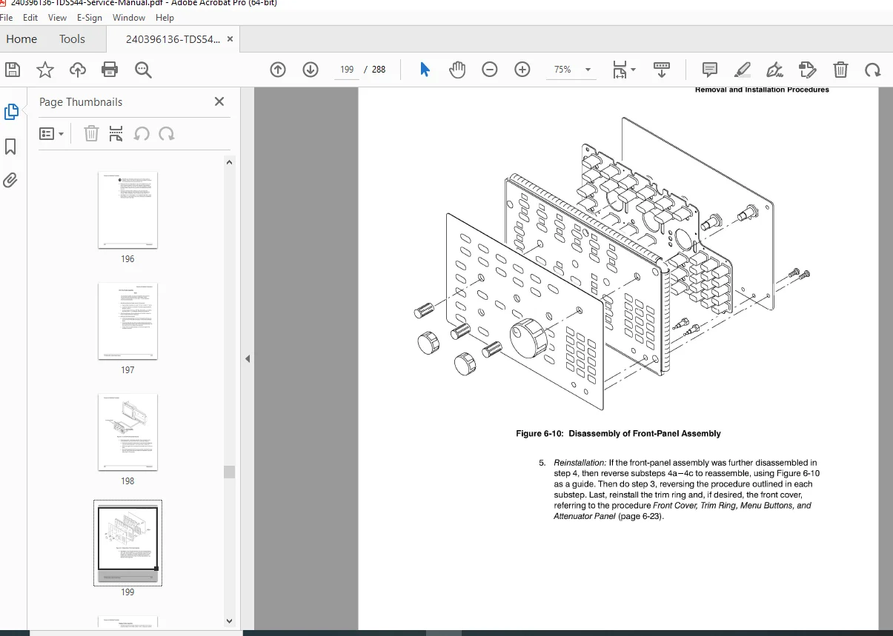The width and height of the screenshot is (893, 636).
Task: Rotate pages clockwise in thumbnails panel
Action: coord(167,133)
